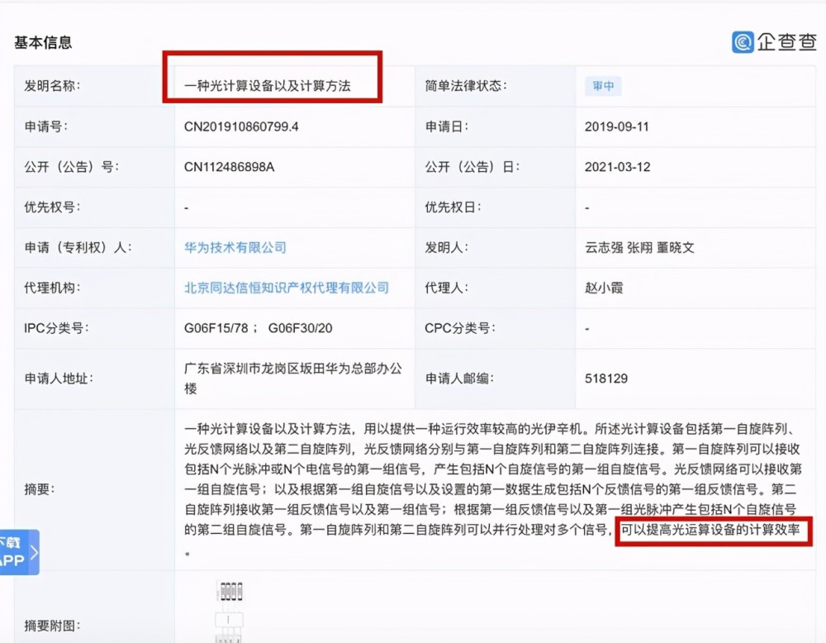Click IPC classification G06F15/78
The height and width of the screenshot is (643, 826).
tap(216, 328)
